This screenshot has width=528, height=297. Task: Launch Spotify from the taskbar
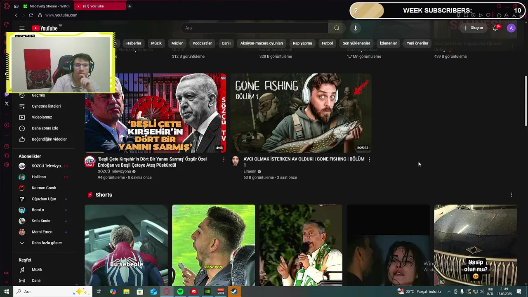point(180,292)
